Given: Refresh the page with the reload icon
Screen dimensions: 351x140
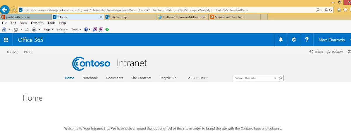Looking at the screenshot, I should coord(331,10).
